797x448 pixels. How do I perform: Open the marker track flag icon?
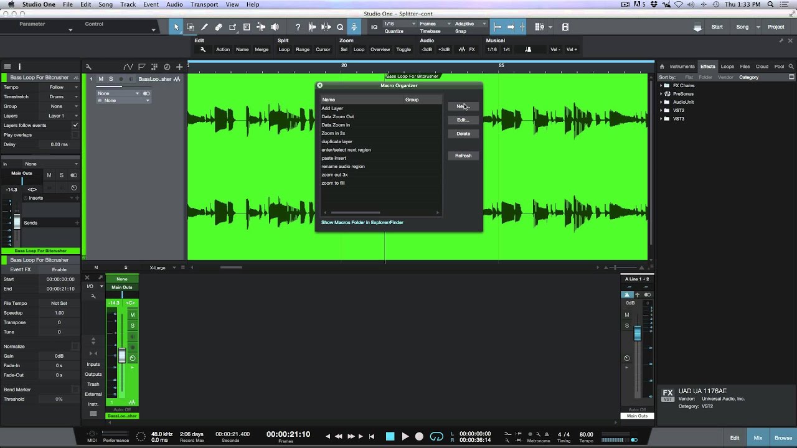[141, 67]
